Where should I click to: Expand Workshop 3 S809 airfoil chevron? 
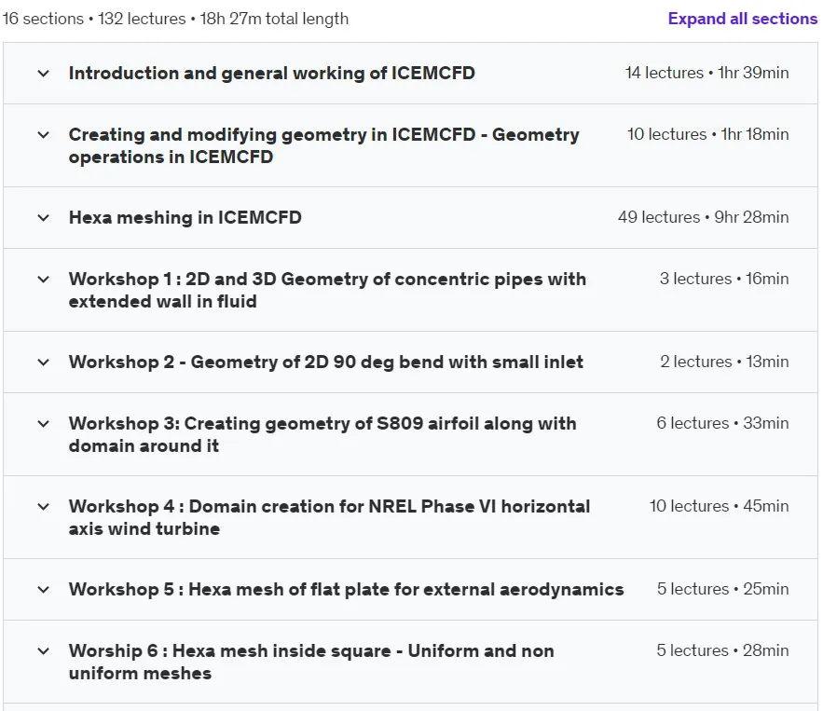(x=44, y=423)
